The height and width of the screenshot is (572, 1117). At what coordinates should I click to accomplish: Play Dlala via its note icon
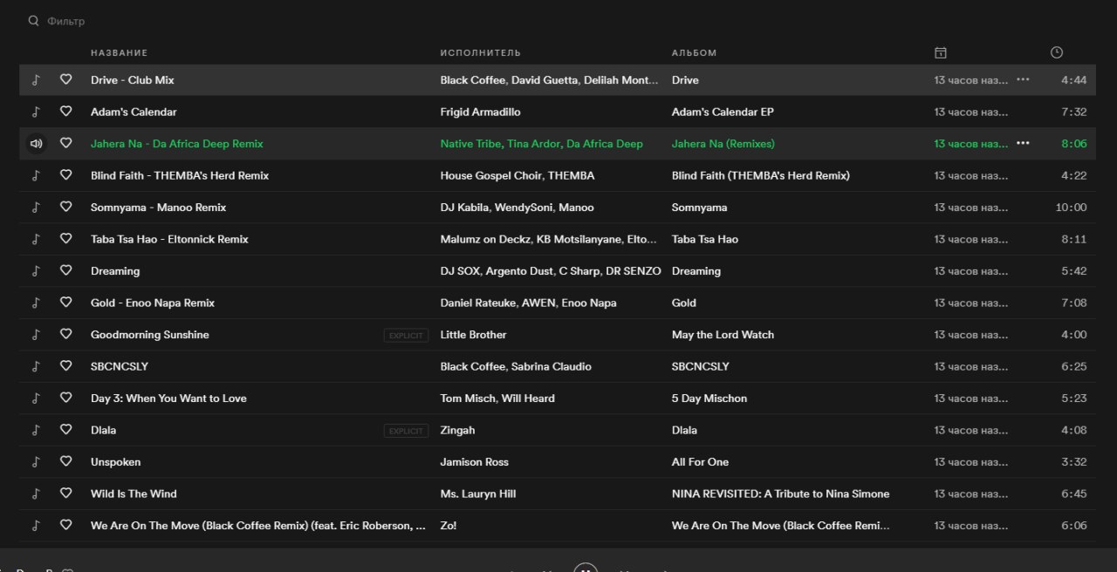(36, 430)
